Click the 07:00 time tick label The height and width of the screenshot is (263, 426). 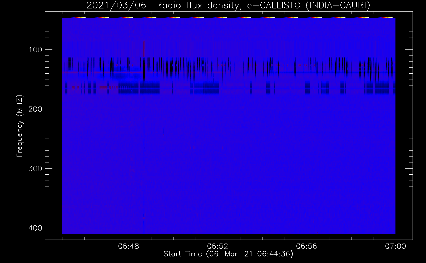coord(395,246)
